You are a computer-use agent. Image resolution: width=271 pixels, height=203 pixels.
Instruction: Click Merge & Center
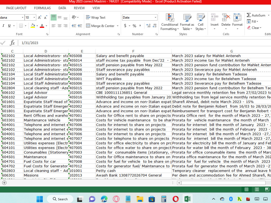coord(100,26)
